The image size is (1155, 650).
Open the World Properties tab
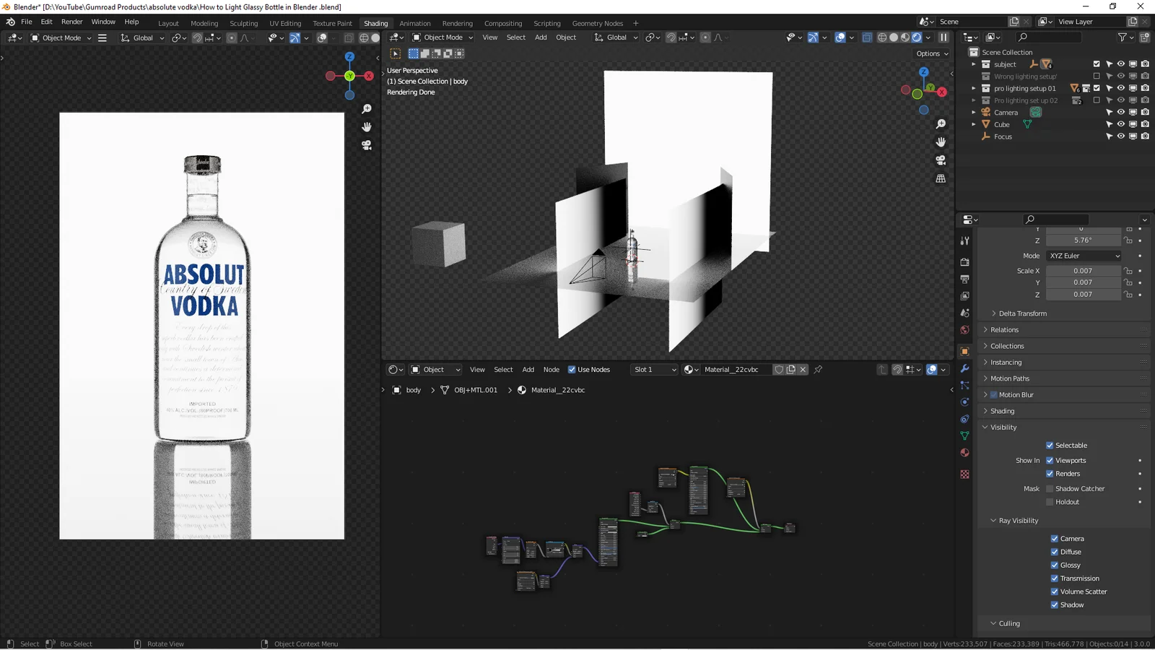point(964,330)
